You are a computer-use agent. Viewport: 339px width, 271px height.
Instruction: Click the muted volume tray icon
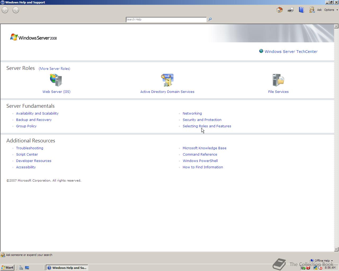[320, 268]
